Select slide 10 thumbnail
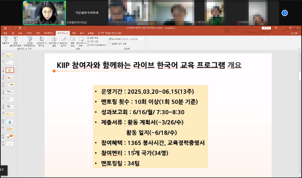This screenshot has width=302, height=178. coord(10,122)
